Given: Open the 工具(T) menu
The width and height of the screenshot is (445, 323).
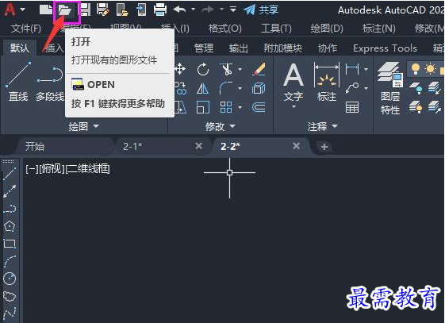Looking at the screenshot, I should click(x=276, y=29).
